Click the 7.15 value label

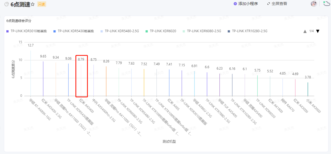[182, 65]
